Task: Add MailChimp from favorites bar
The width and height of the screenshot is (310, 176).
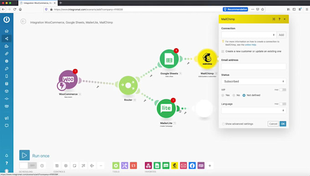Action: [175, 166]
